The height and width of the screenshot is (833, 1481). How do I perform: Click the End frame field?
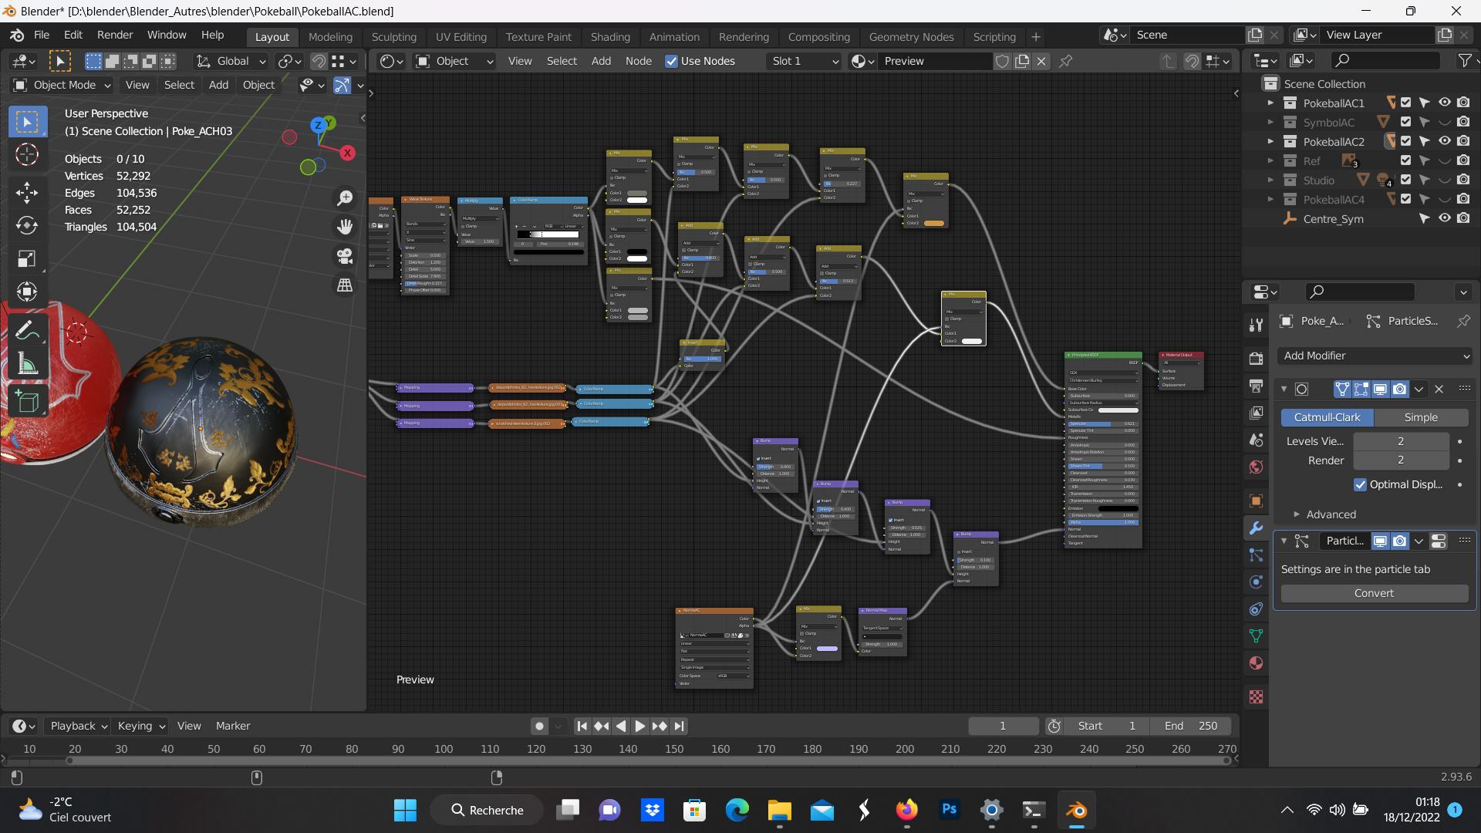tap(1192, 726)
